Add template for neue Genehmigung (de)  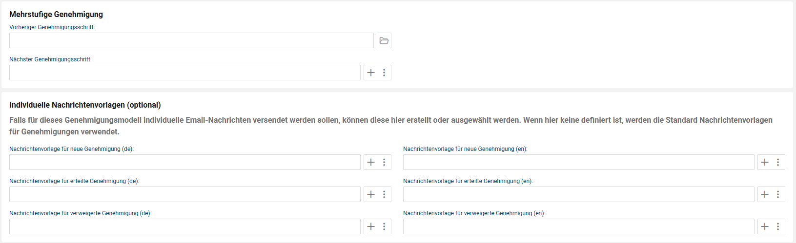point(371,162)
